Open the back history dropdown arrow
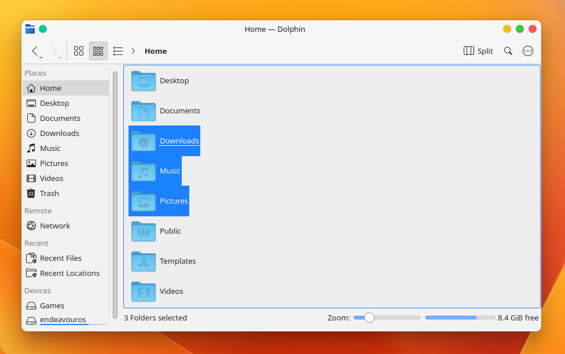 pos(41,57)
